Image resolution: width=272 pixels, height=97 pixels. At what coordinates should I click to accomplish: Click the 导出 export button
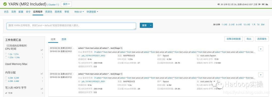[x=249, y=39]
